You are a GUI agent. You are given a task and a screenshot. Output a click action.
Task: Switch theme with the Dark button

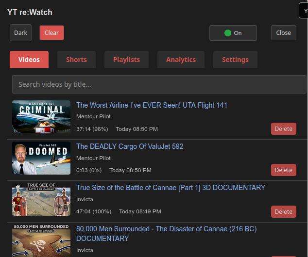(20, 33)
